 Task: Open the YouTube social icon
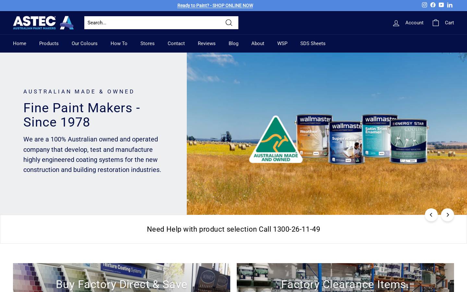pyautogui.click(x=441, y=5)
